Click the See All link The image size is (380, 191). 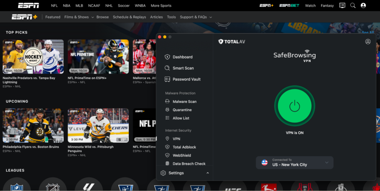pyautogui.click(x=368, y=32)
